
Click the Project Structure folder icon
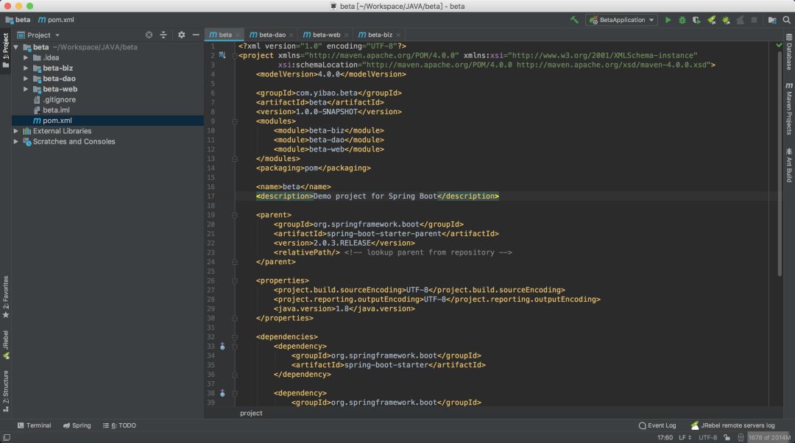pyautogui.click(x=771, y=20)
